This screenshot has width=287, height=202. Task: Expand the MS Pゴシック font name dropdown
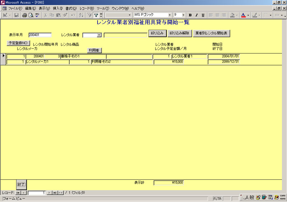(170, 15)
